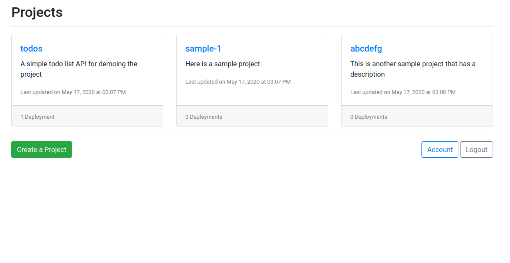Click the sample-1 card footer bar
The width and height of the screenshot is (510, 263).
tap(273, 116)
